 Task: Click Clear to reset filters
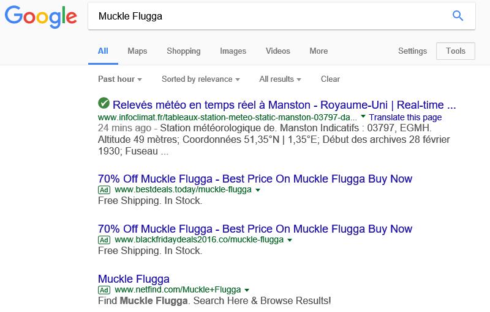(x=330, y=79)
